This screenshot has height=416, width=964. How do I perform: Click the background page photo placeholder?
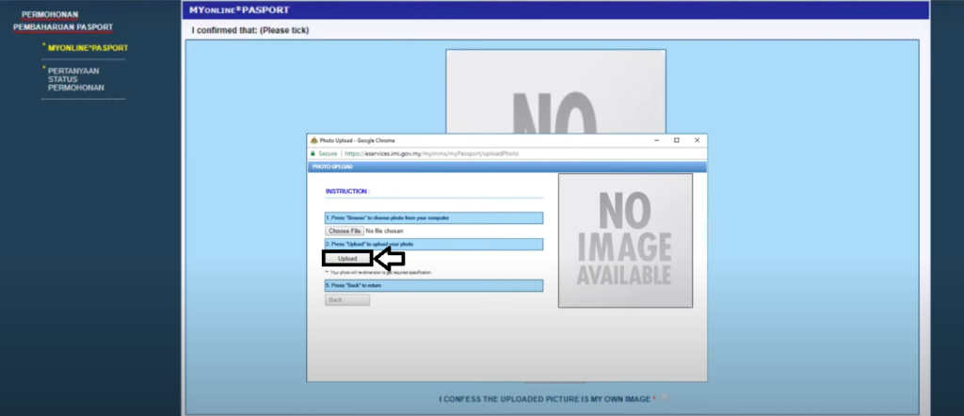point(555,89)
